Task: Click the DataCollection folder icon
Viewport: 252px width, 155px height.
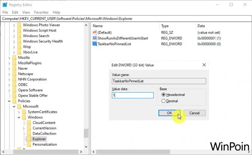Action: click(x=29, y=134)
